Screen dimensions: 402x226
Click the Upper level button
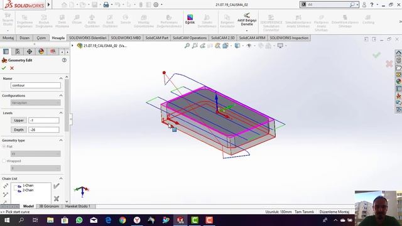pyautogui.click(x=19, y=120)
